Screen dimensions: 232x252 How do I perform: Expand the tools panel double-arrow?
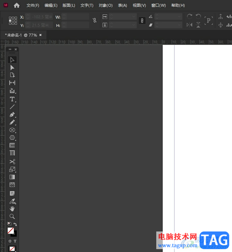point(10,49)
